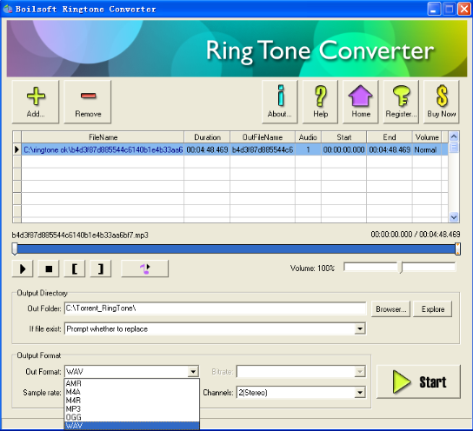Screen dimensions: 473x431
Task: Collapse the Out Format dropdown arrow
Action: [x=193, y=372]
